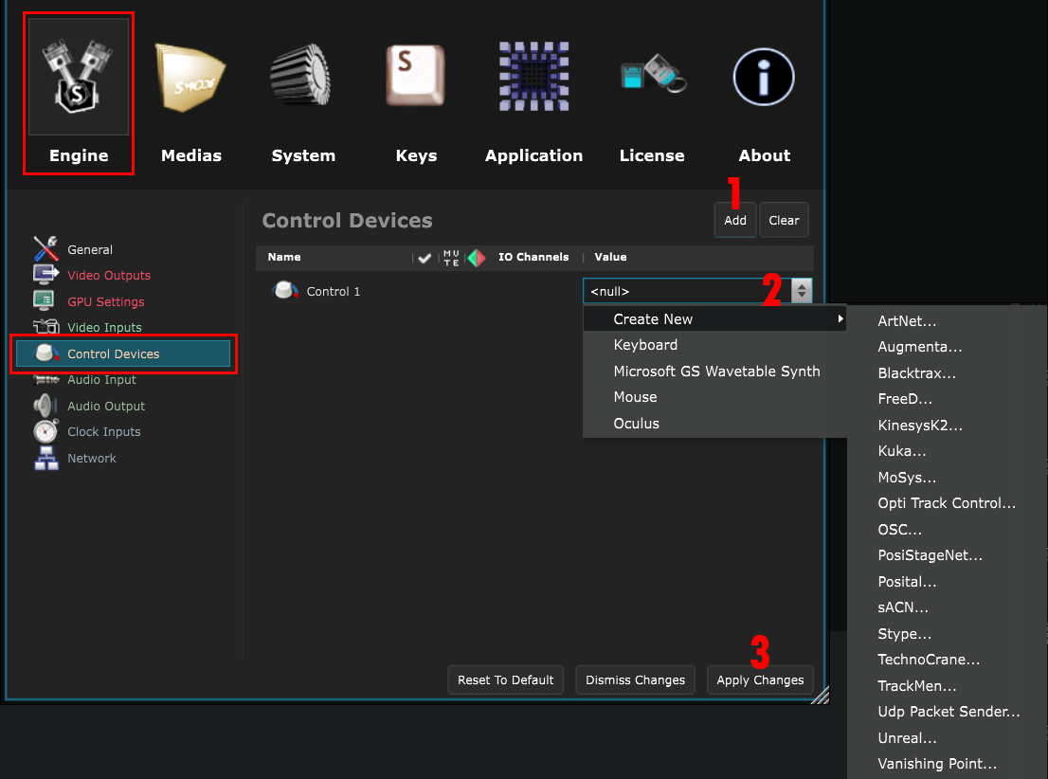Toggle the enabled checkmark column header
1048x779 pixels.
pyautogui.click(x=425, y=258)
